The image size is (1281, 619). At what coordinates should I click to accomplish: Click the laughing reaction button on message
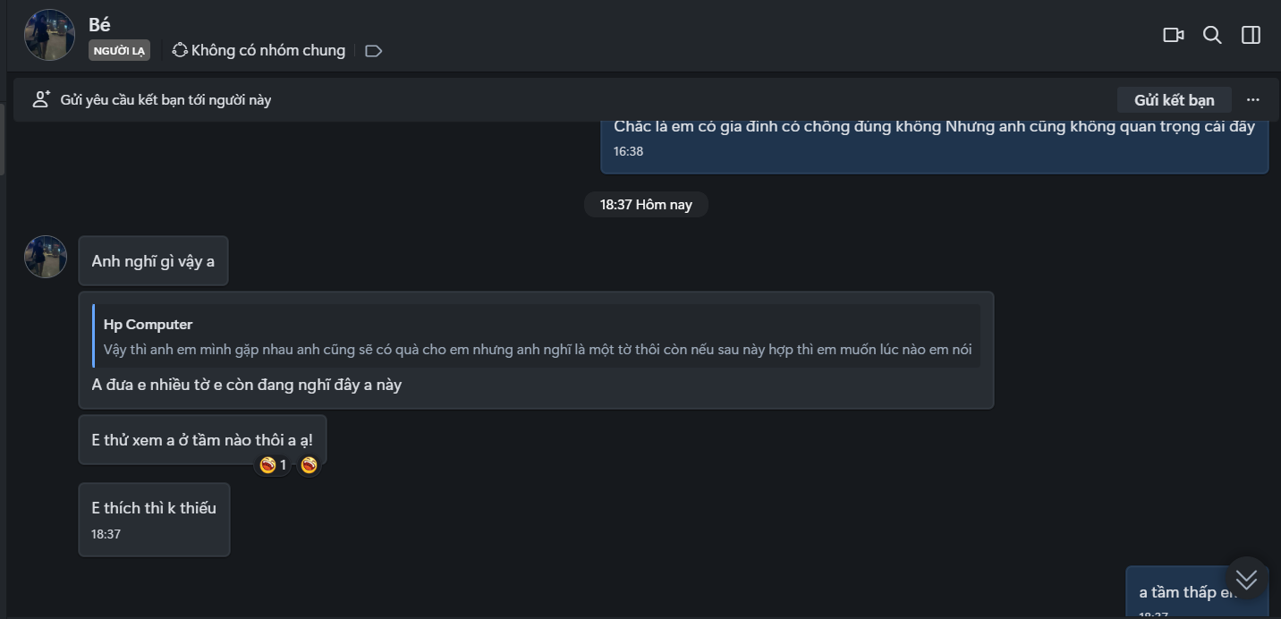(309, 465)
